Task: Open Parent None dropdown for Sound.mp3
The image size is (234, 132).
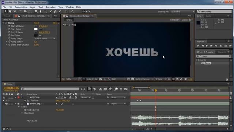Action: (118, 103)
